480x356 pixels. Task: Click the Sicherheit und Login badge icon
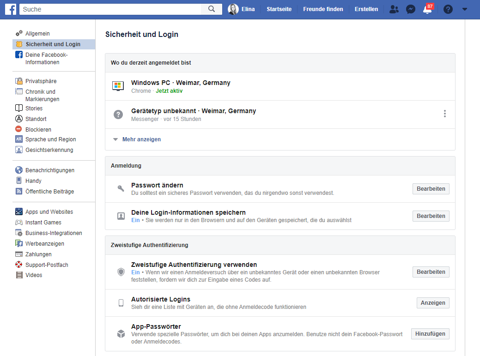19,44
